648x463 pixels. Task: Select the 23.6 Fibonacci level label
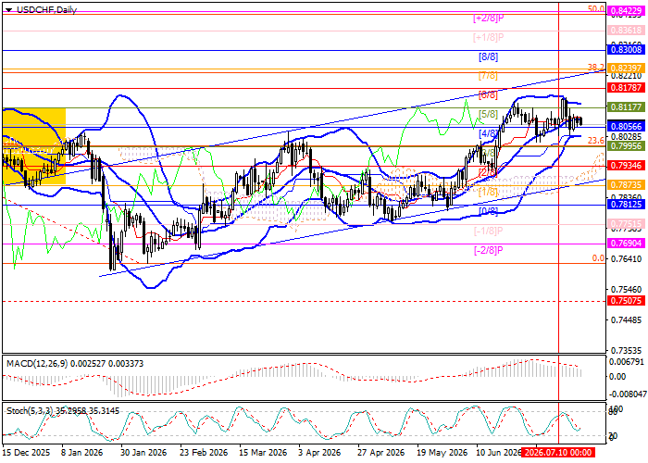tap(596, 141)
